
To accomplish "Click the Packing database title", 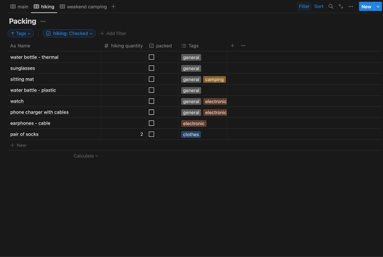I will pos(22,21).
